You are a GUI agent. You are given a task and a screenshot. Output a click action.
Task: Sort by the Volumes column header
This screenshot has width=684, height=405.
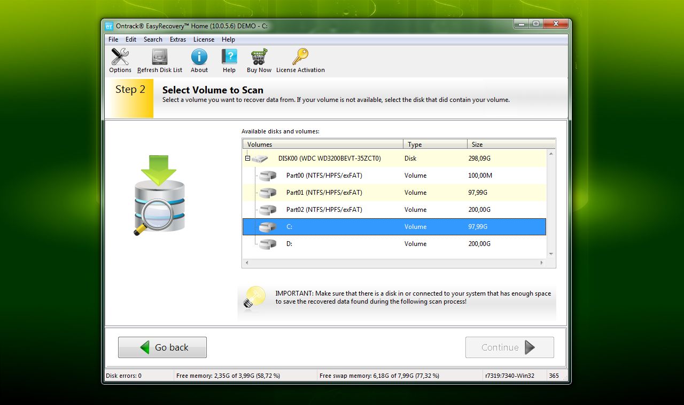pos(323,144)
